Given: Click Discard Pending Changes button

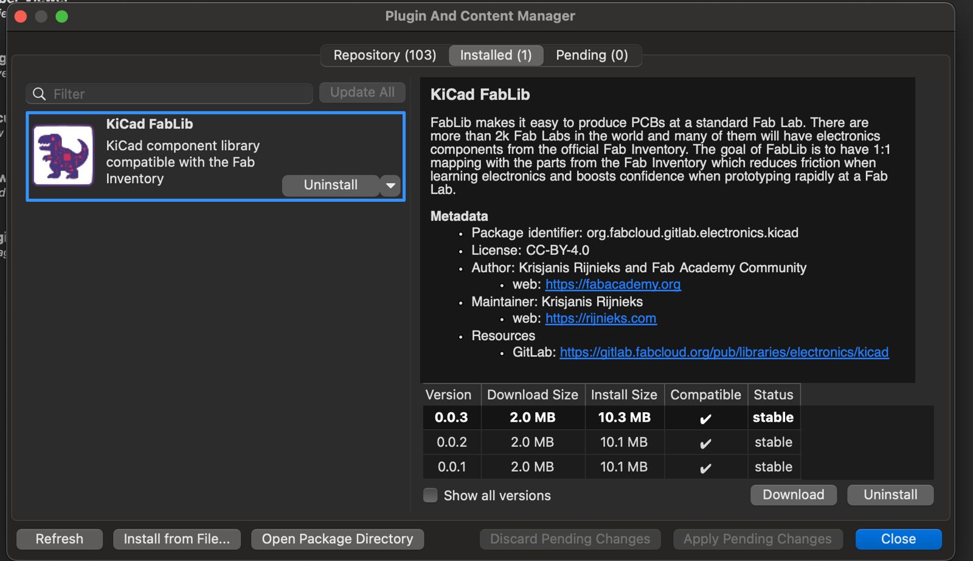Looking at the screenshot, I should pyautogui.click(x=570, y=539).
